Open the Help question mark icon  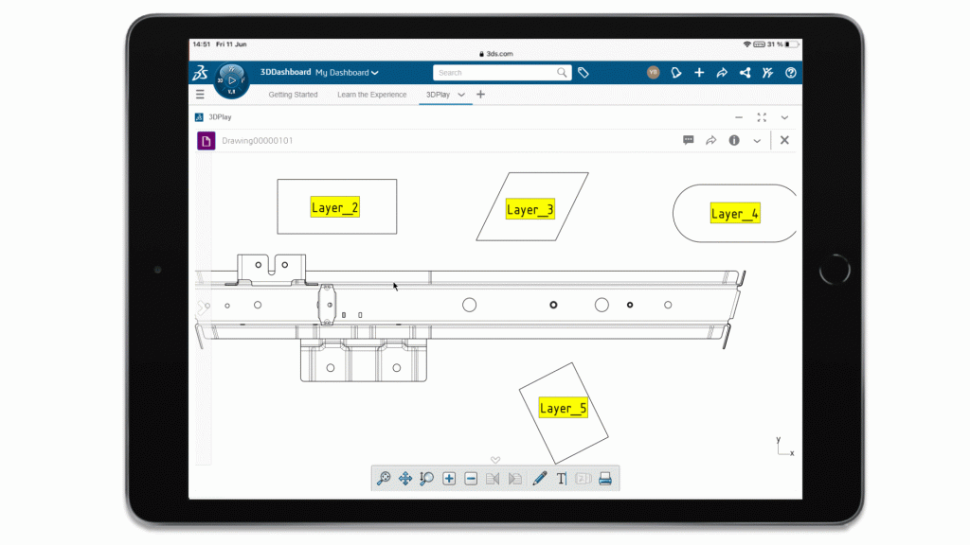coord(791,73)
